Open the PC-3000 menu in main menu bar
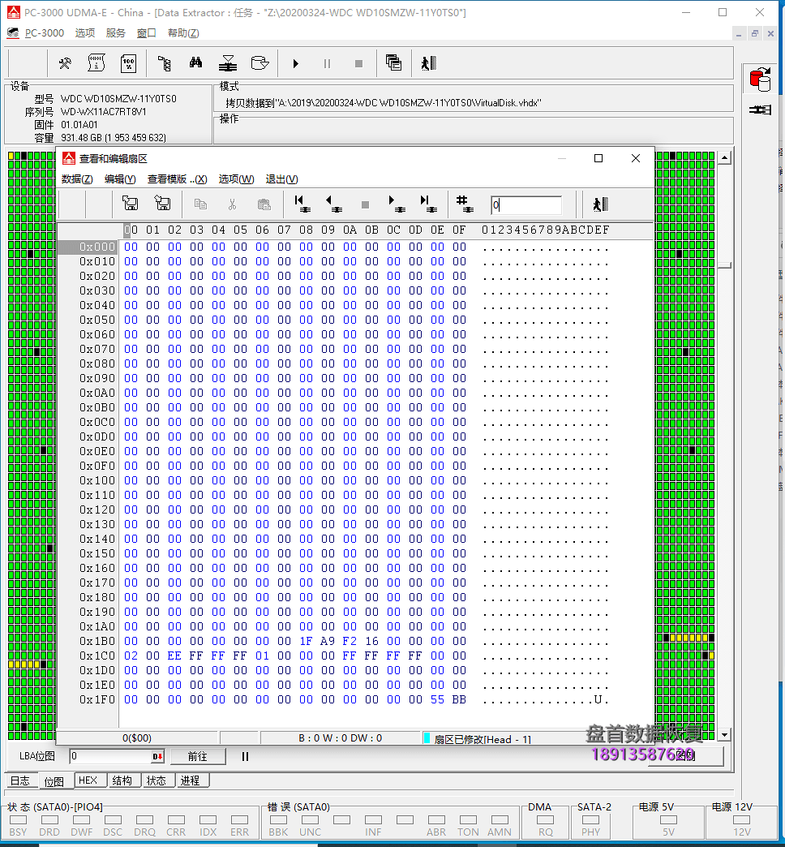The width and height of the screenshot is (785, 847). [45, 33]
